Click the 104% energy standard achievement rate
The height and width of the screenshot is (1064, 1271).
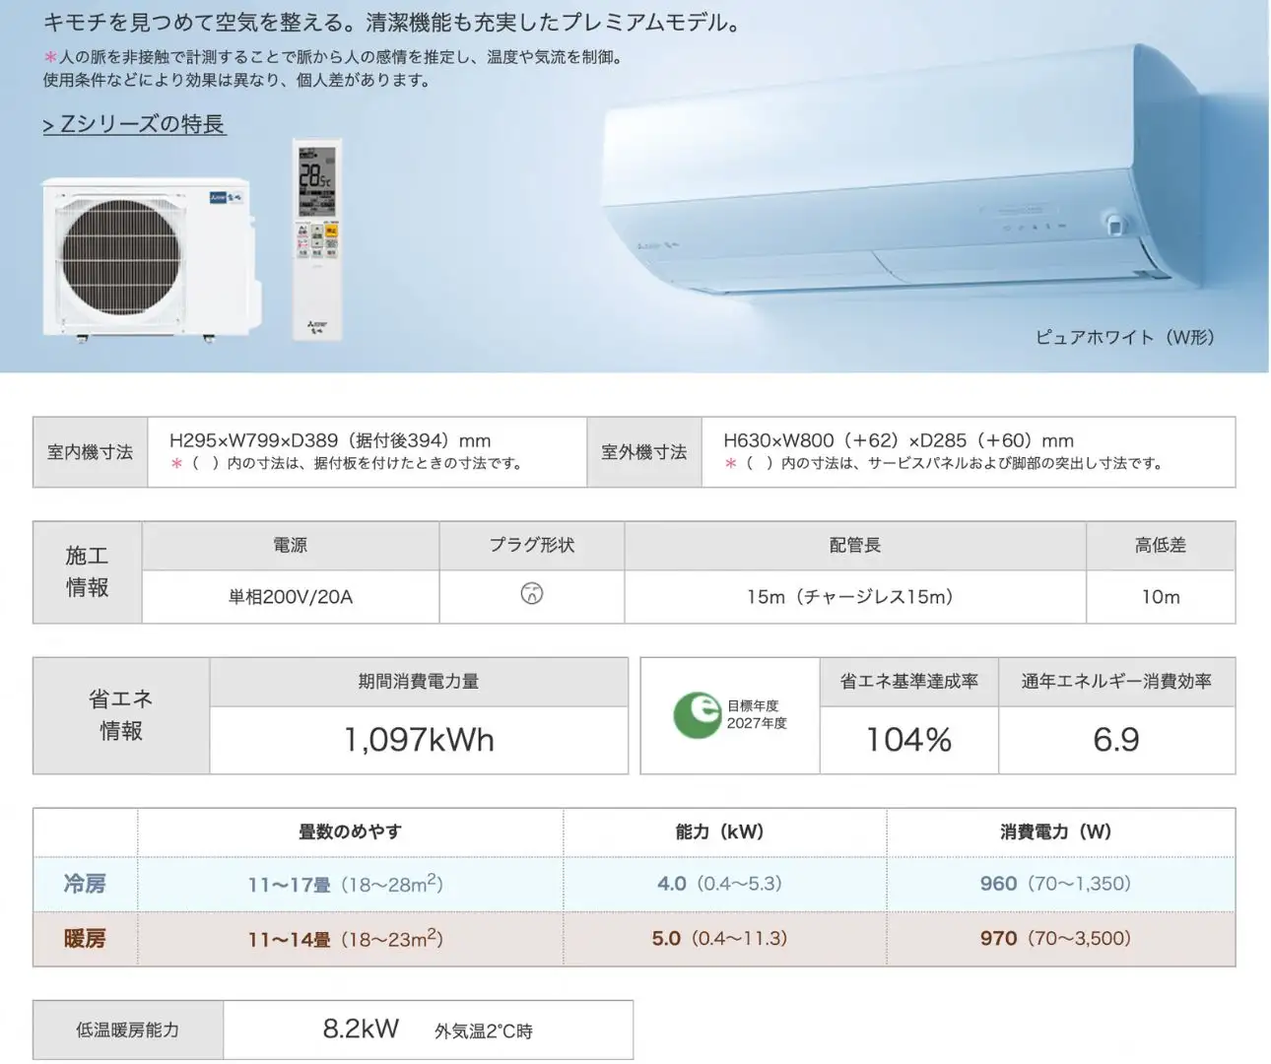click(x=908, y=740)
